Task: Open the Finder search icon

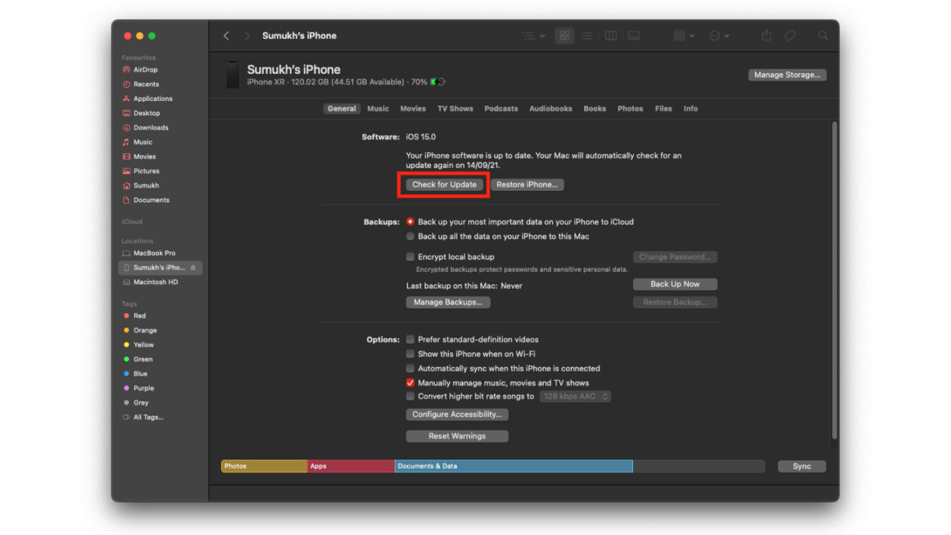Action: [823, 36]
